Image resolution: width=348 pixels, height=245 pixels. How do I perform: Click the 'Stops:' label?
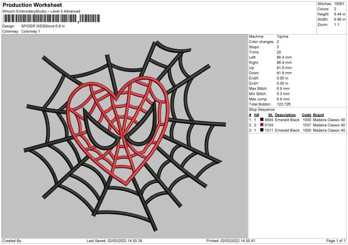click(254, 47)
